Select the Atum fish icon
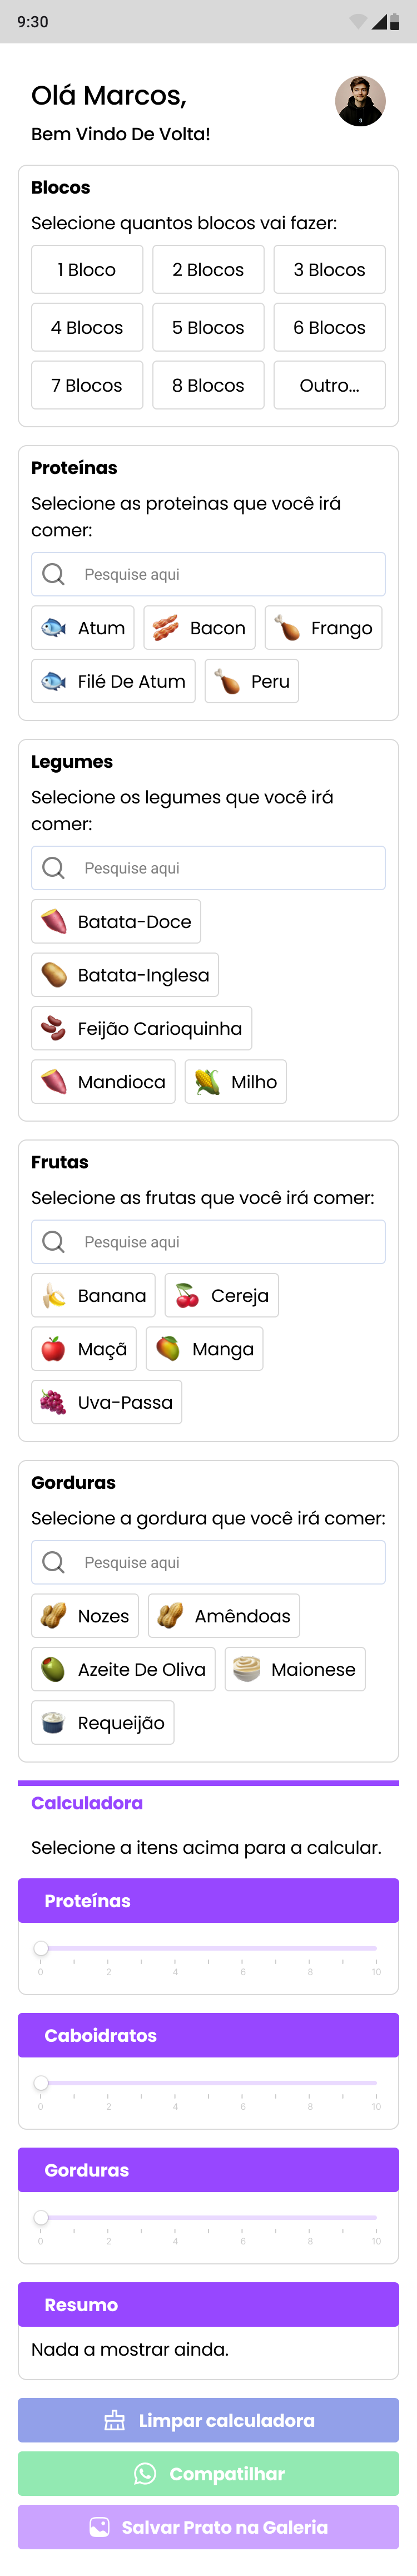The width and height of the screenshot is (417, 2576). (x=54, y=628)
